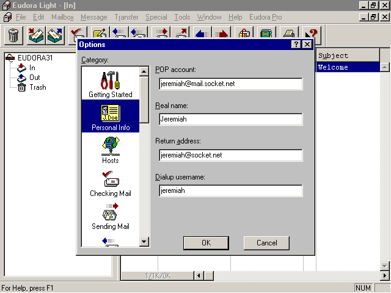Viewport: 391px width, 293px height.
Task: Select the EUDORA31 root tree node
Action: point(35,58)
